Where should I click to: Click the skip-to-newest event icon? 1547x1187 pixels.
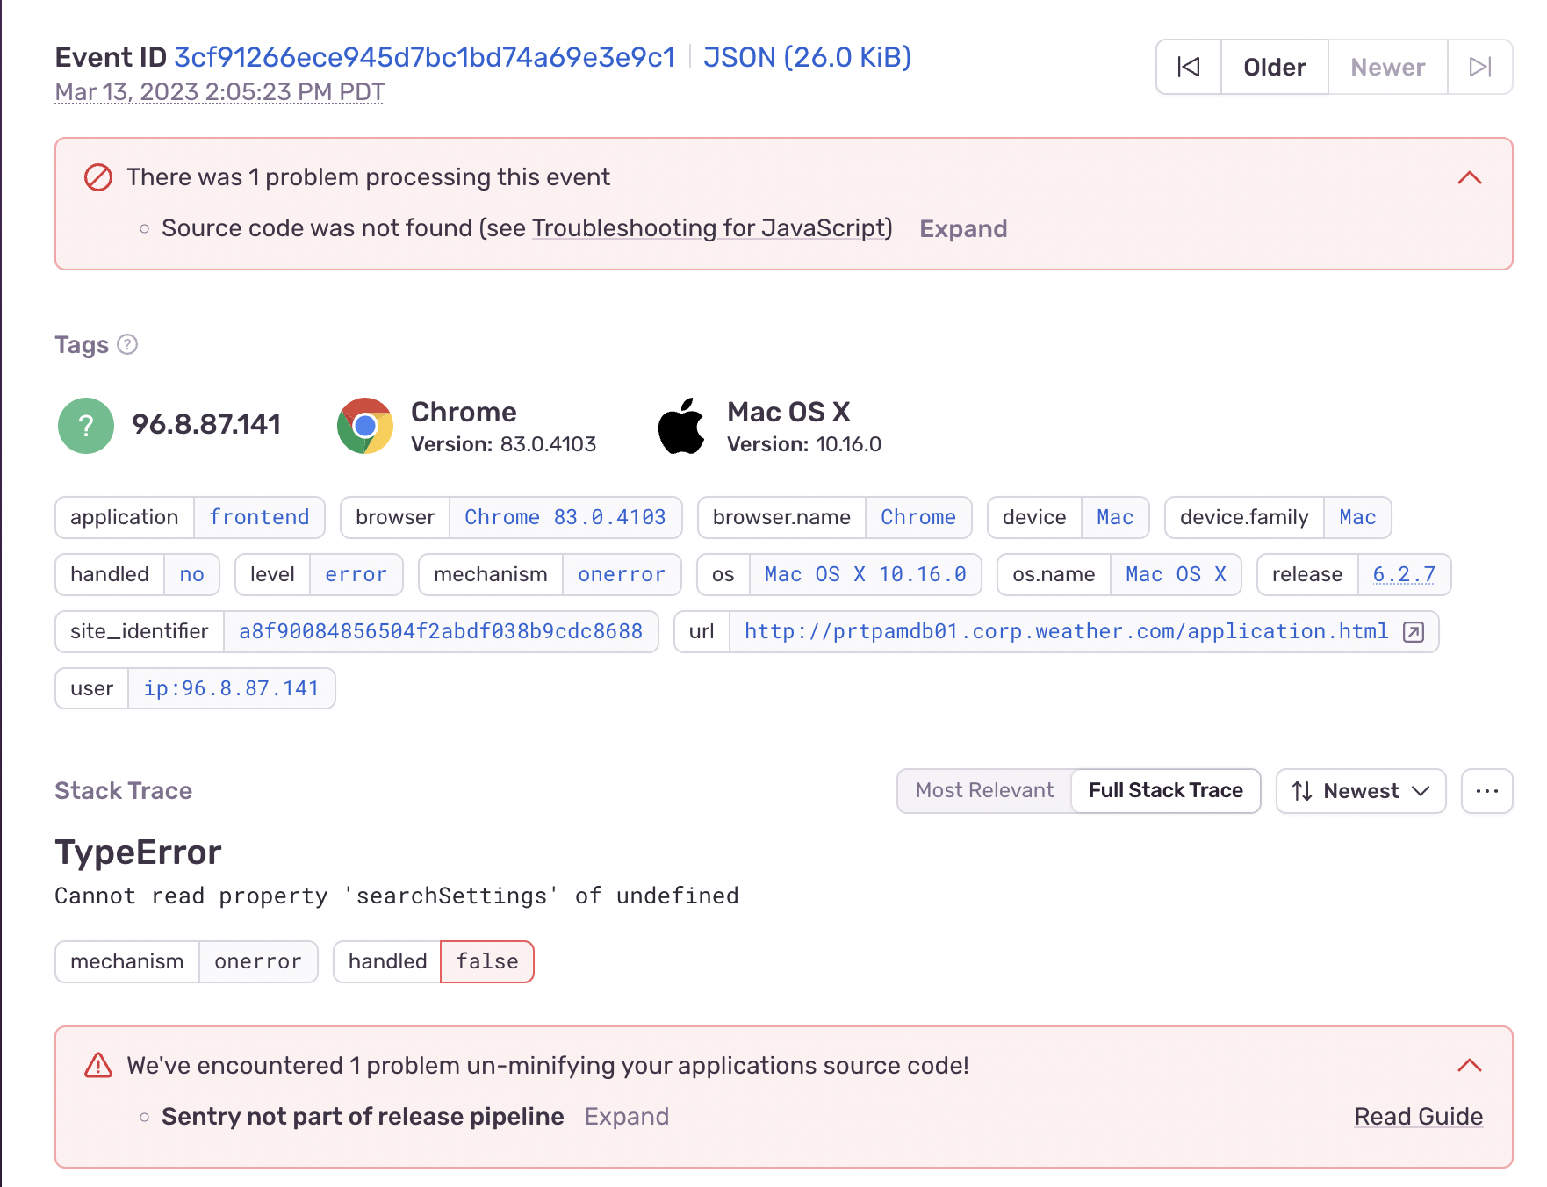[1480, 66]
